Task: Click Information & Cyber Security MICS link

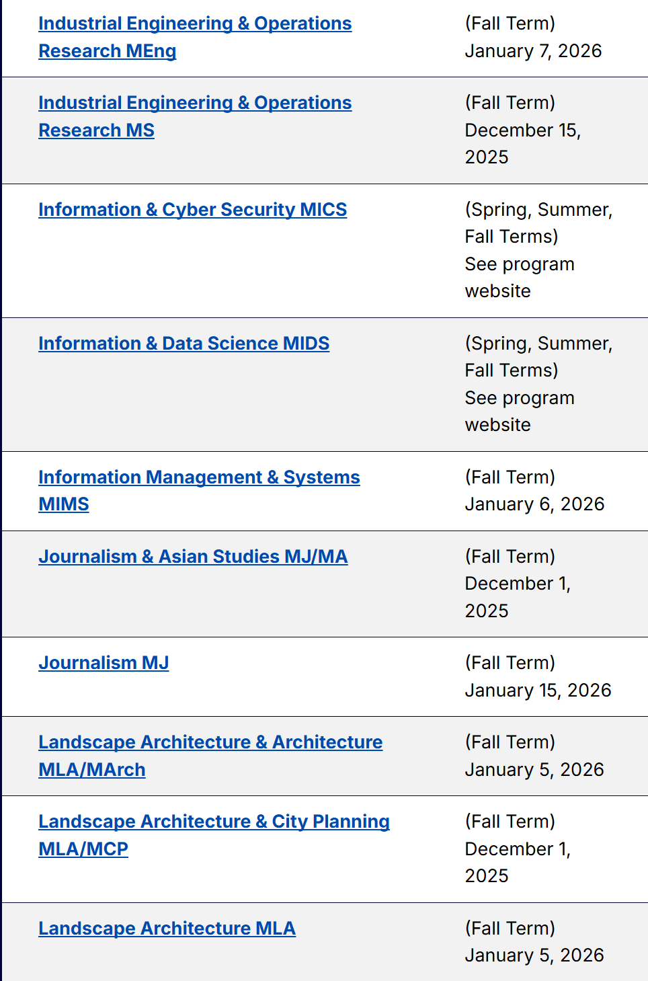Action: pyautogui.click(x=193, y=210)
